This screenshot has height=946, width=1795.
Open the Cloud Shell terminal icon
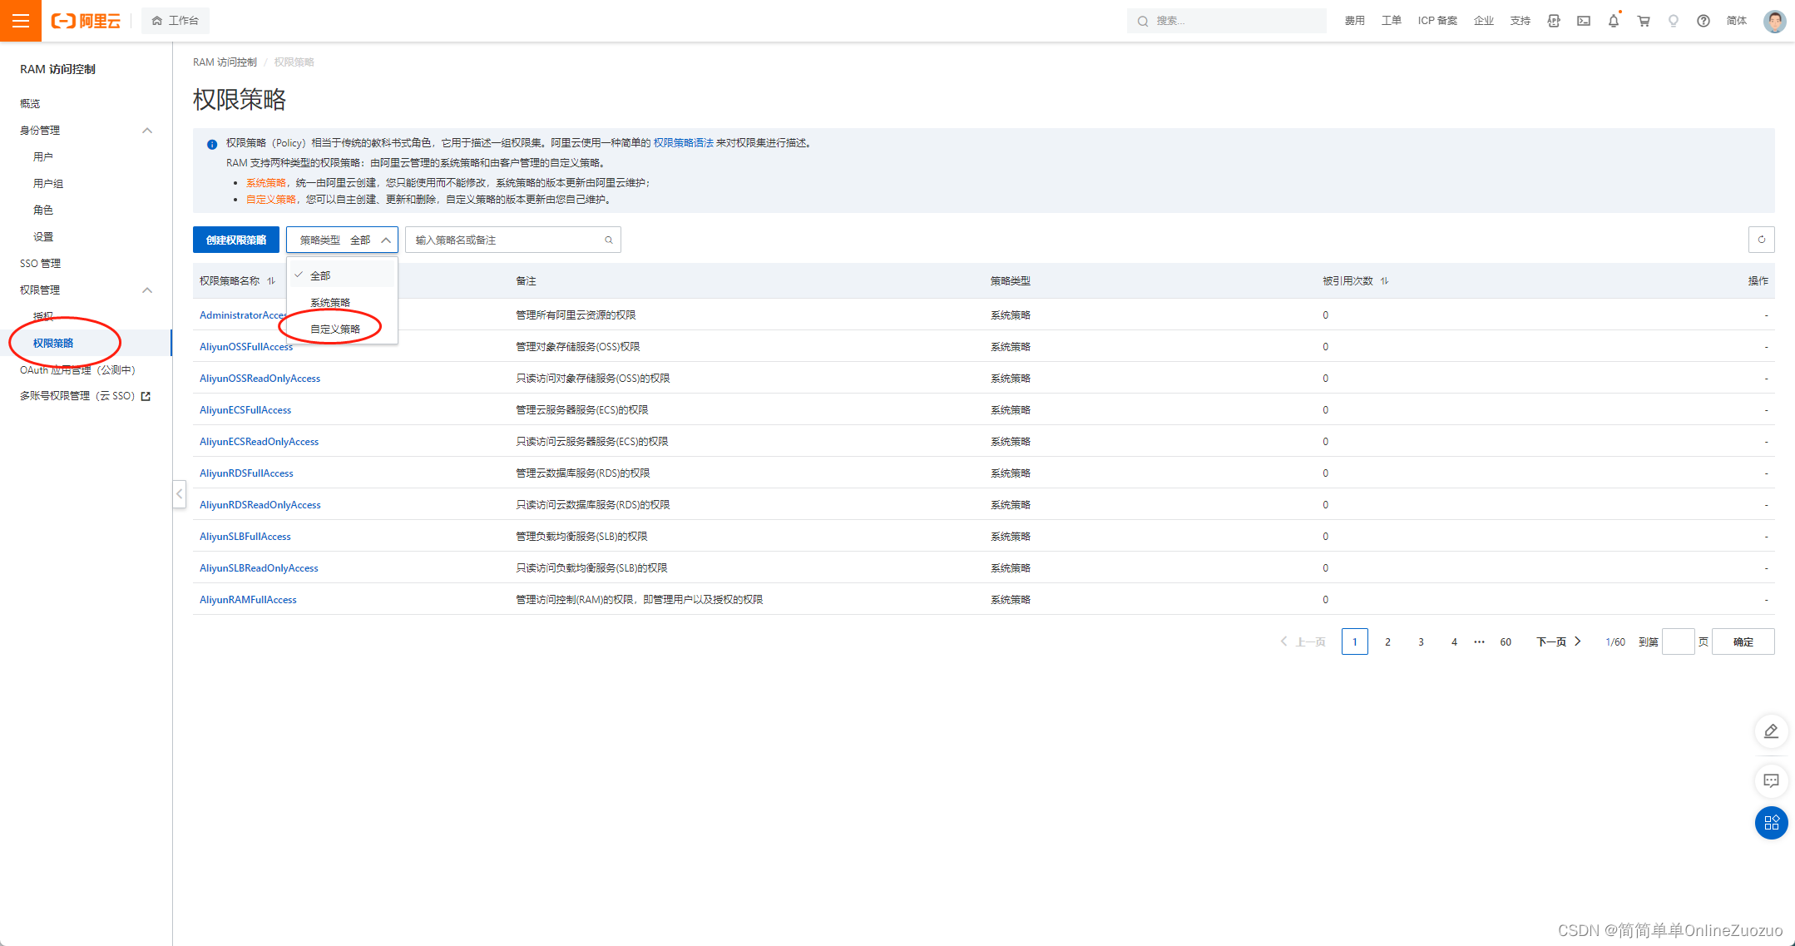1584,21
